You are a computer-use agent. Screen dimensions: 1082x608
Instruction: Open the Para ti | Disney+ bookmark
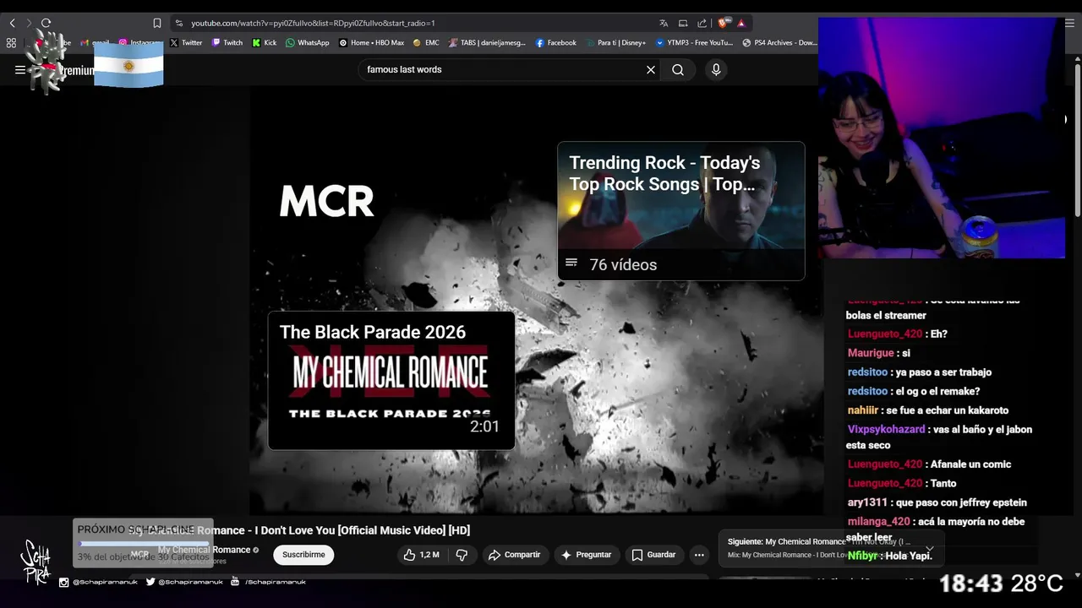click(x=615, y=42)
